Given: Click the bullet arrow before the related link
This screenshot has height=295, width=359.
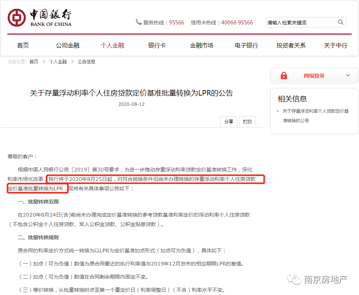Looking at the screenshot, I should tap(278, 111).
